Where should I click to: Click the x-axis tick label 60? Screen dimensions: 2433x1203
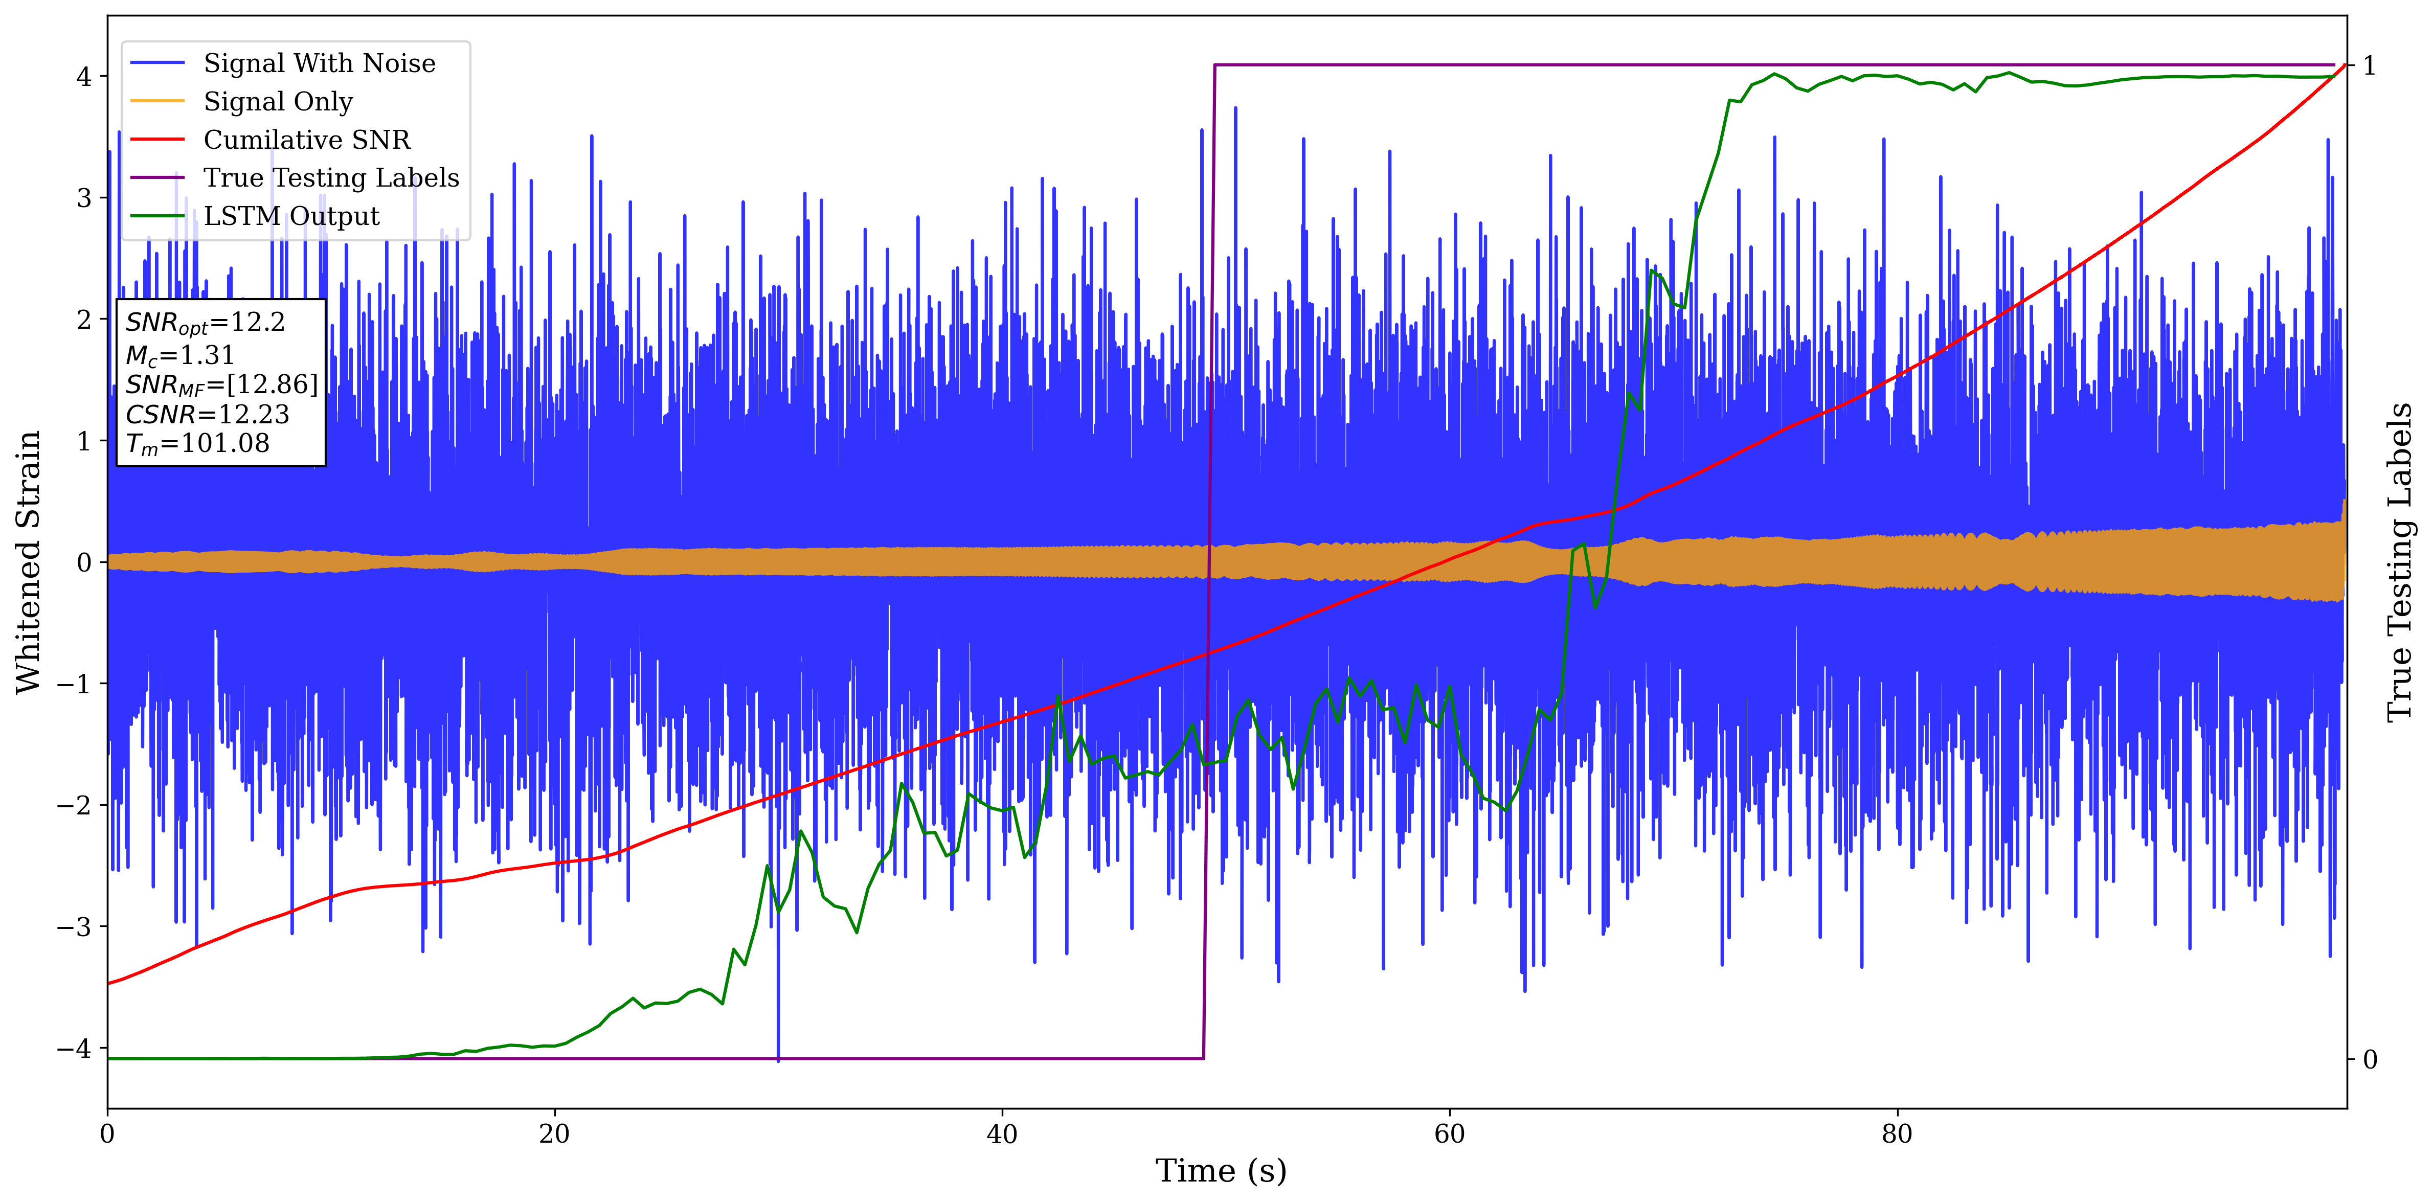click(x=1449, y=1134)
